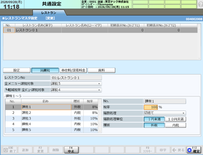The image size is (203, 155).
Task: Click the 初期表示No.(カテゴリ2) column header
Action: pyautogui.click(x=162, y=25)
